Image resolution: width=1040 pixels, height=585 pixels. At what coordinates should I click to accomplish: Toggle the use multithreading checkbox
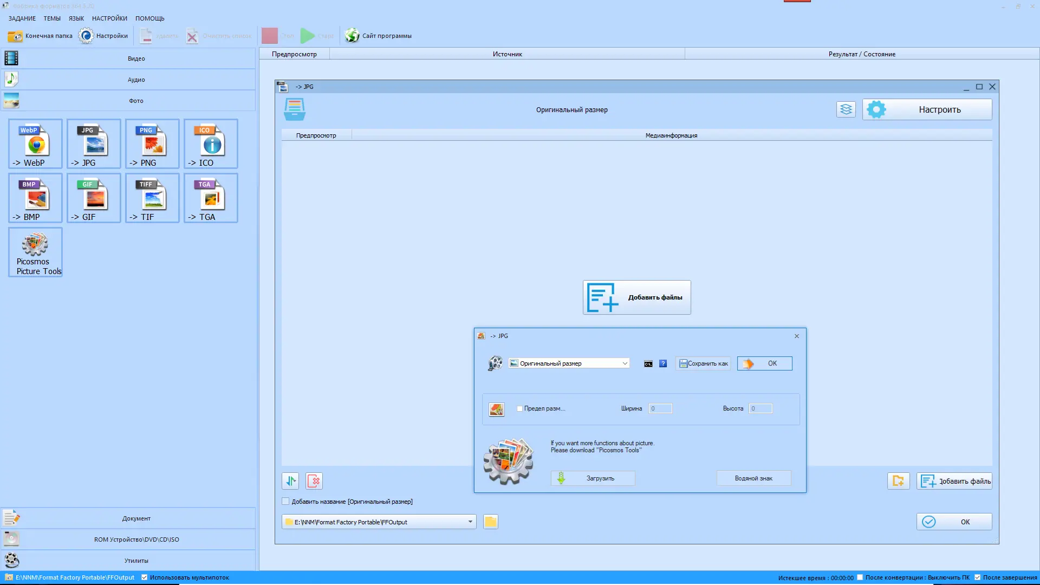[145, 577]
